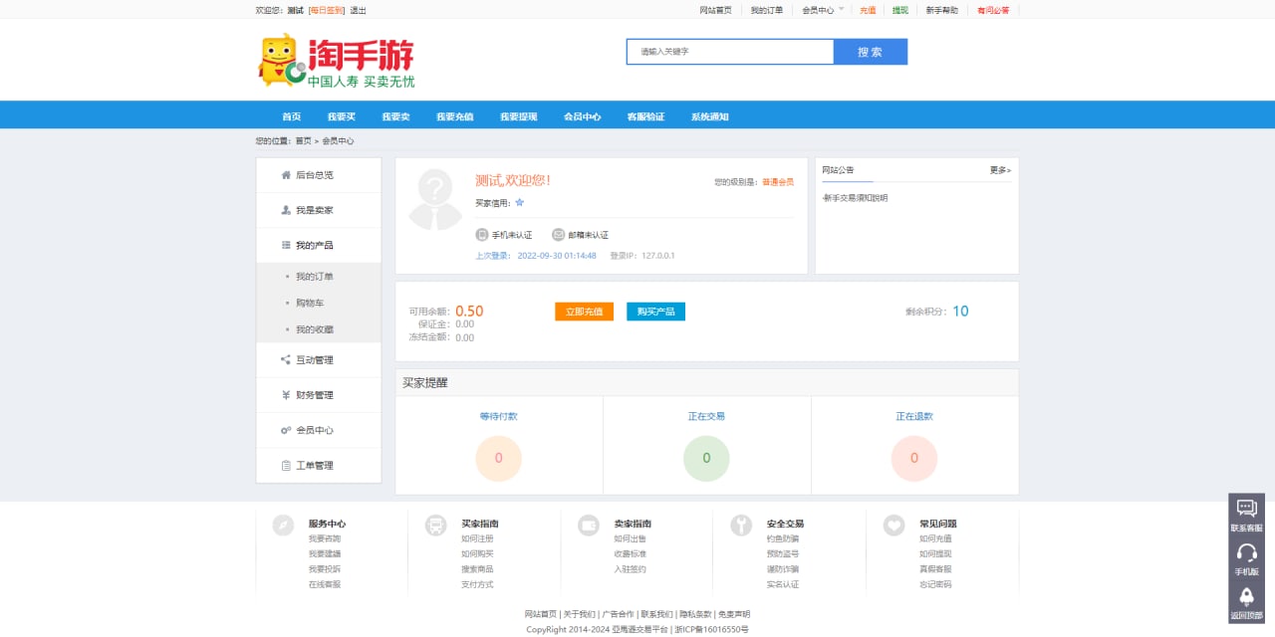
Task: Click the 返回顶部 rocket icon
Action: tap(1246, 596)
